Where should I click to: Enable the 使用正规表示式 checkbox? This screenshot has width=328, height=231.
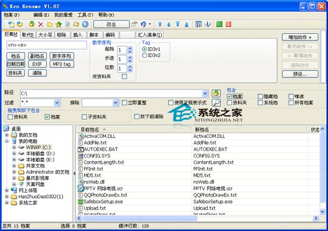coord(171,102)
